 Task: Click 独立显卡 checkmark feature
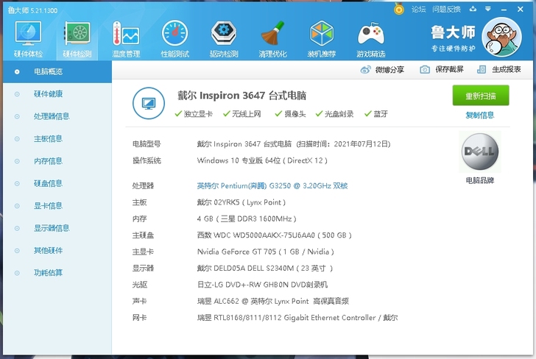coord(194,114)
